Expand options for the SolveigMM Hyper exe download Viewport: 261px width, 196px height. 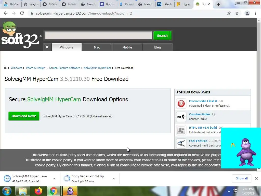coord(54,179)
